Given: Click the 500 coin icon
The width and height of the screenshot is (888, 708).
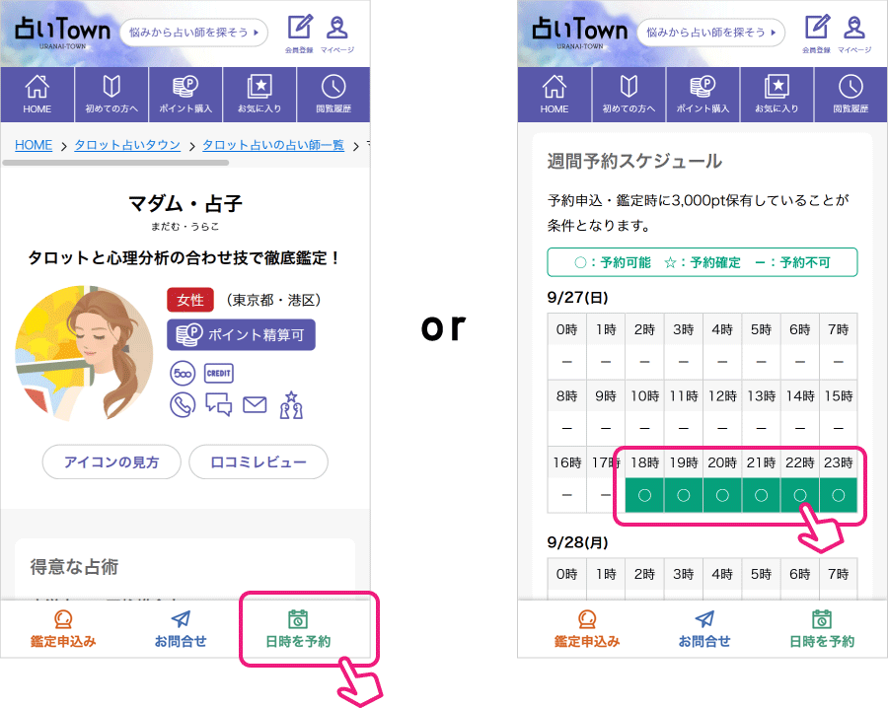Looking at the screenshot, I should coord(183,374).
